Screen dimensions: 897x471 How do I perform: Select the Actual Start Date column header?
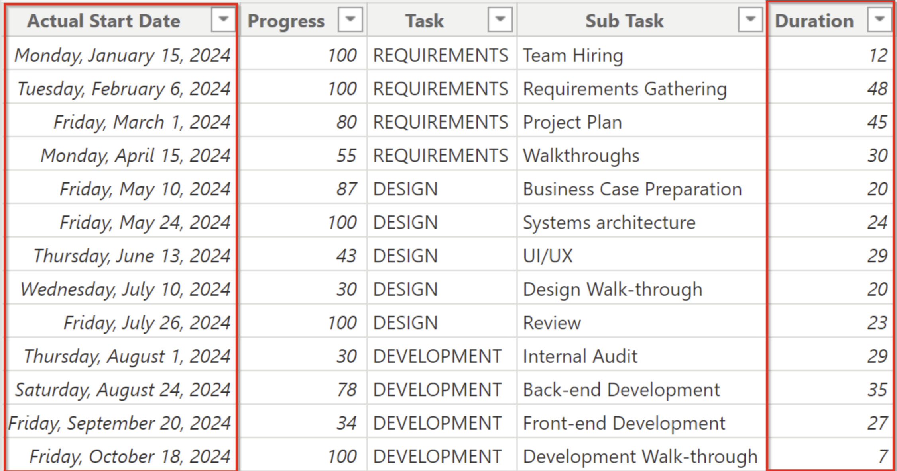tap(104, 21)
